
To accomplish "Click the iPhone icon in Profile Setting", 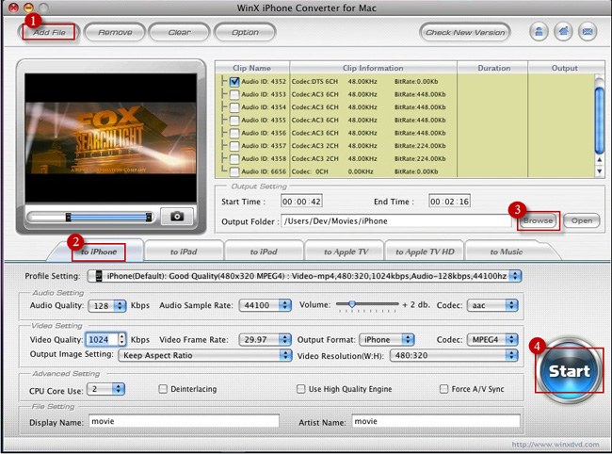I will 99,276.
